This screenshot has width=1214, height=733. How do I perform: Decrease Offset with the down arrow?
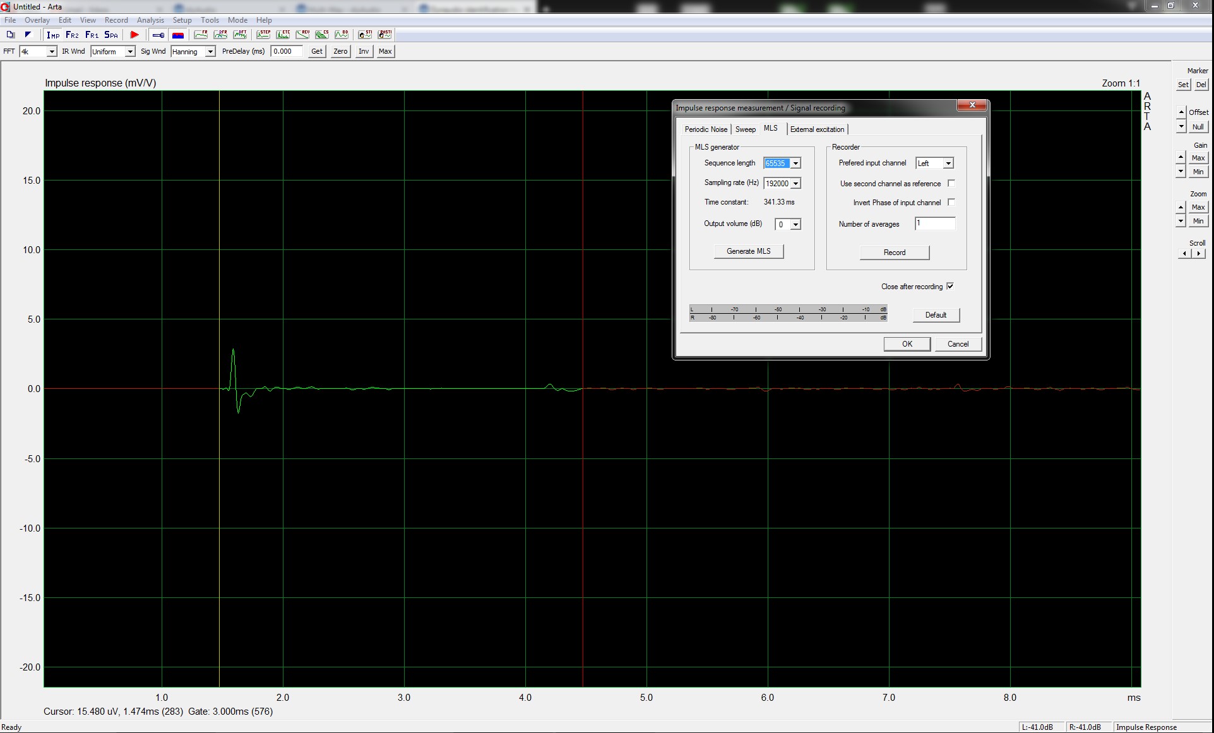pyautogui.click(x=1181, y=127)
